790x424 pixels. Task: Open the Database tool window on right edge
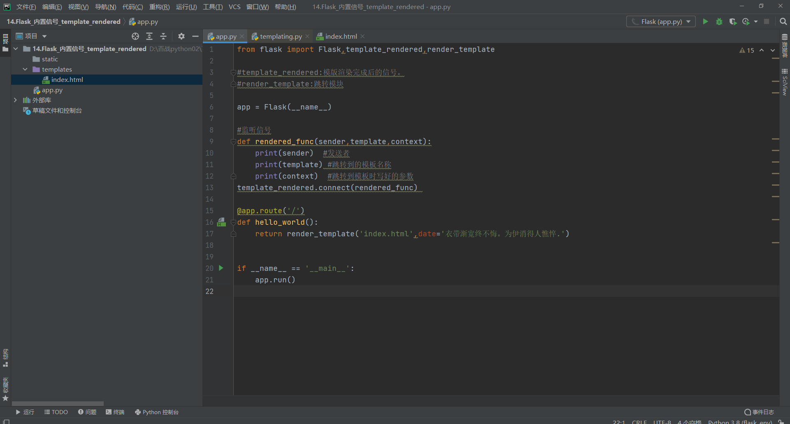tap(785, 46)
